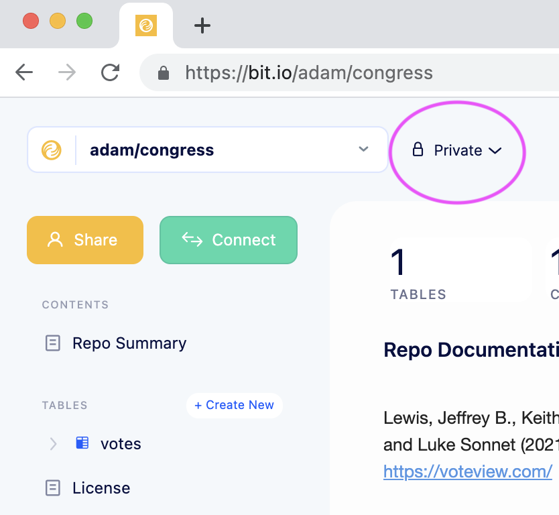Click the address bar padlock icon

(x=164, y=73)
